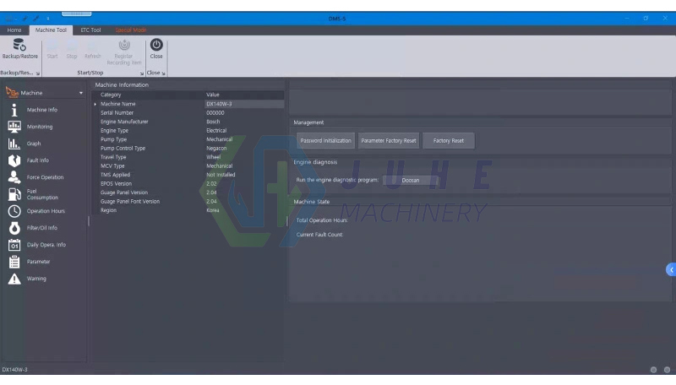Expand the blue side panel arrow
The width and height of the screenshot is (676, 385).
click(x=671, y=269)
